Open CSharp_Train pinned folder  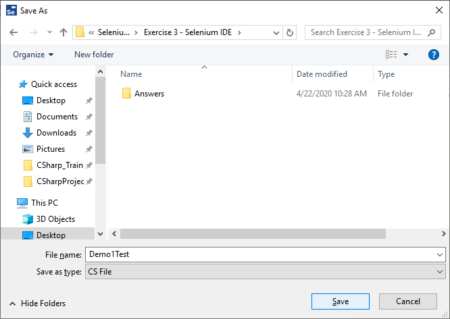click(59, 165)
